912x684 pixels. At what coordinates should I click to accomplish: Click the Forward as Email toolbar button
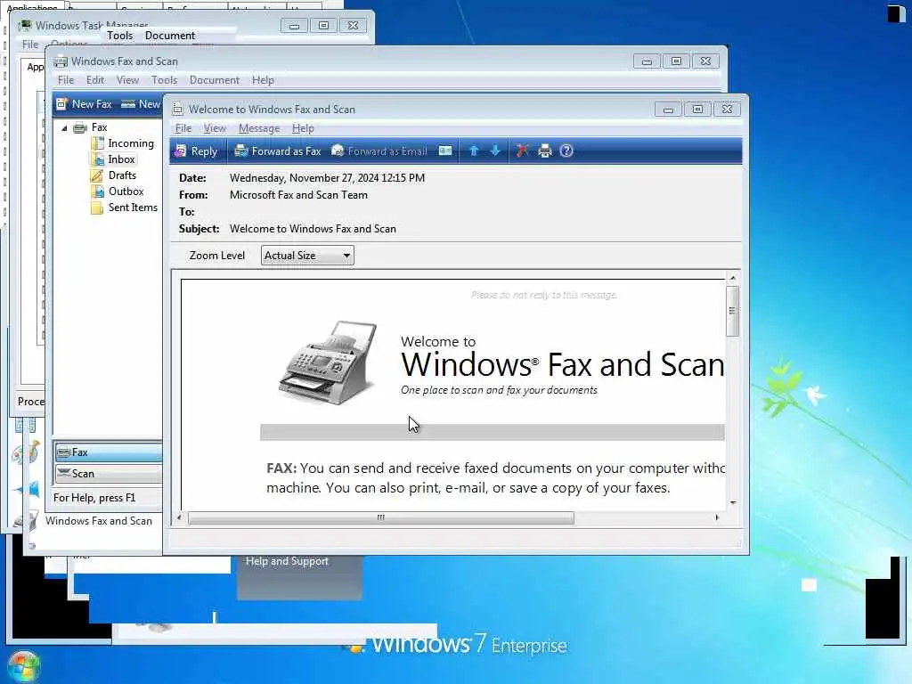[379, 151]
